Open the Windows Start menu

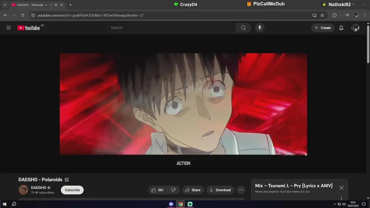coord(5,204)
